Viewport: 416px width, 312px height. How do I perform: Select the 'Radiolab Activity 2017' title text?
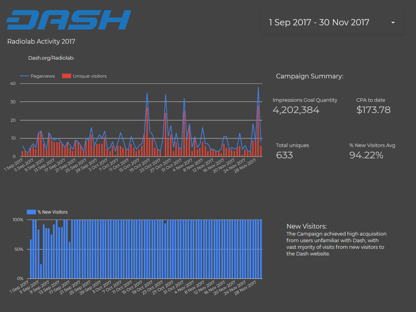(41, 41)
